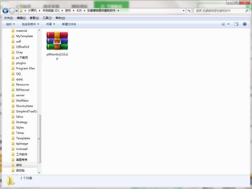The height and width of the screenshot is (189, 252).
Task: Select the Strategy folder
Action: (22, 122)
